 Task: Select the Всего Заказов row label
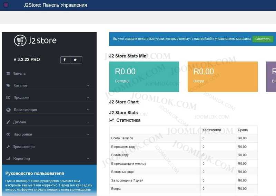pos(122,138)
